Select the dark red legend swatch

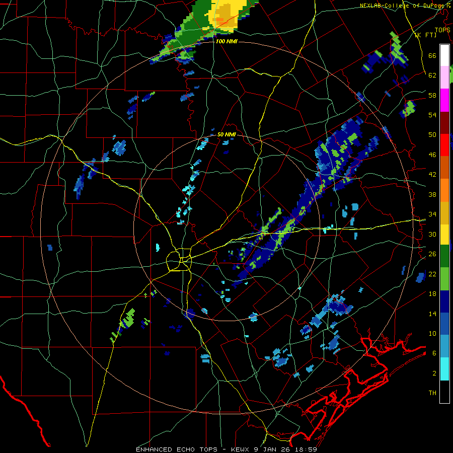444,122
